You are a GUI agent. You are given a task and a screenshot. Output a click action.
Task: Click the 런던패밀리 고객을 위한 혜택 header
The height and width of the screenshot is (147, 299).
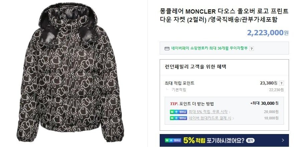tap(195, 67)
